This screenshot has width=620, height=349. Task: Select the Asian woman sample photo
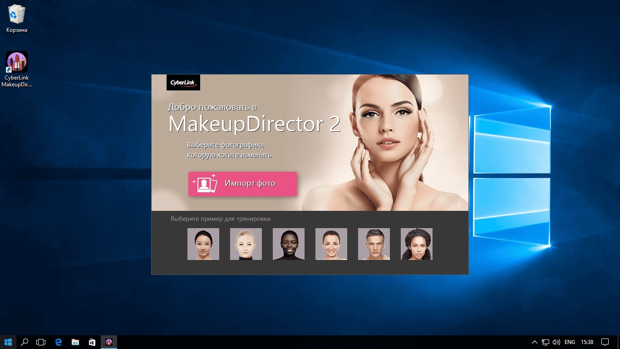(x=203, y=244)
